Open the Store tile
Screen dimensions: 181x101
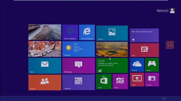click(104, 82)
